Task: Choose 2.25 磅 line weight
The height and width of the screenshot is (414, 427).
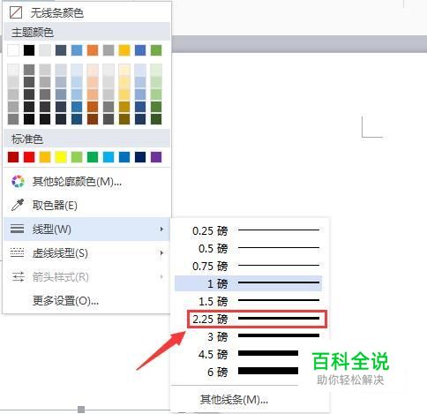Action: pos(257,319)
